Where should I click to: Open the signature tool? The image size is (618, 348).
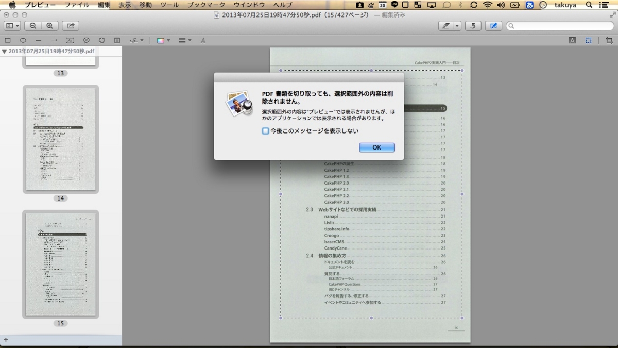133,40
